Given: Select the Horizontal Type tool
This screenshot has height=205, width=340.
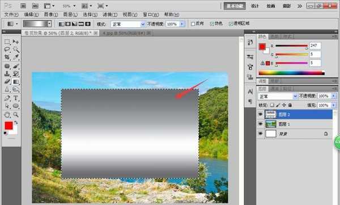Looking at the screenshot, I should coord(16,98).
